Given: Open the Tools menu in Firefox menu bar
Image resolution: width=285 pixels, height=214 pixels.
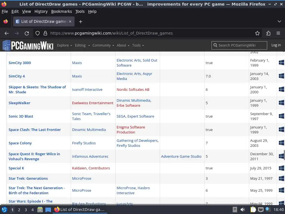Looking at the screenshot, I should click(80, 11).
